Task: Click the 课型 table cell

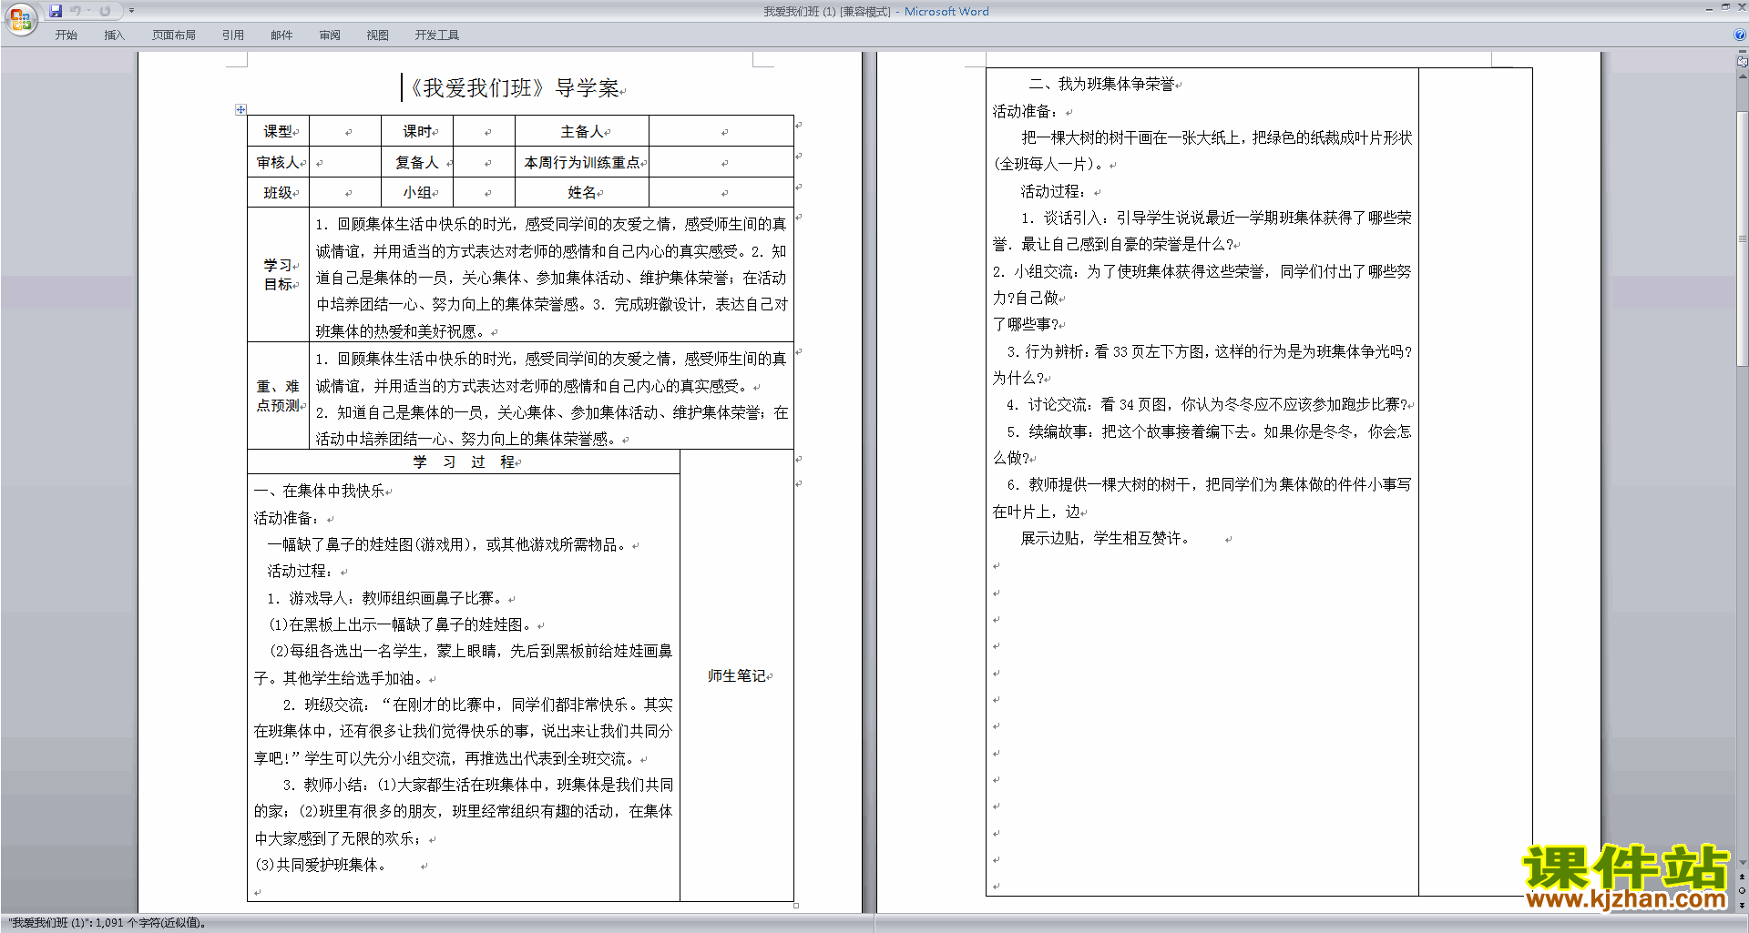Action: click(x=279, y=131)
